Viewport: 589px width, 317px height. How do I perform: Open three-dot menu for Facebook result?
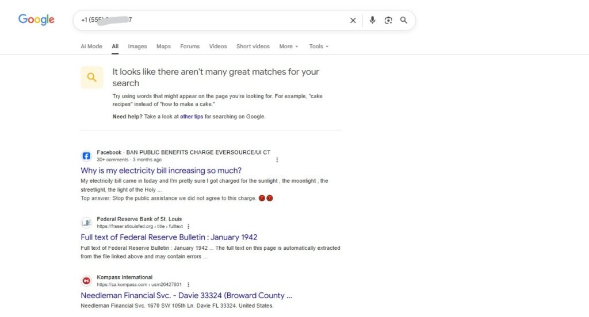pos(277,160)
